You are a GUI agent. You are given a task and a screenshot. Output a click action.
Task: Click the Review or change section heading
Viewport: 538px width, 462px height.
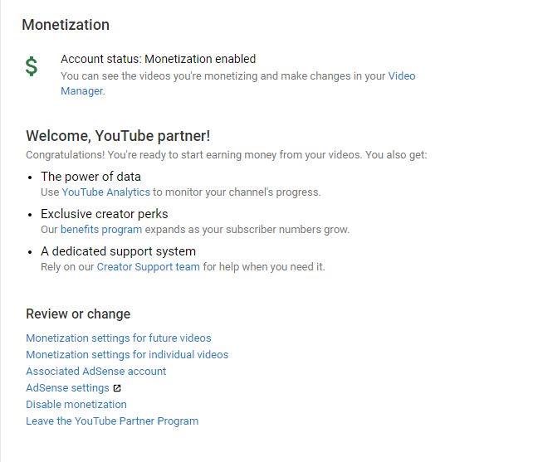78,314
